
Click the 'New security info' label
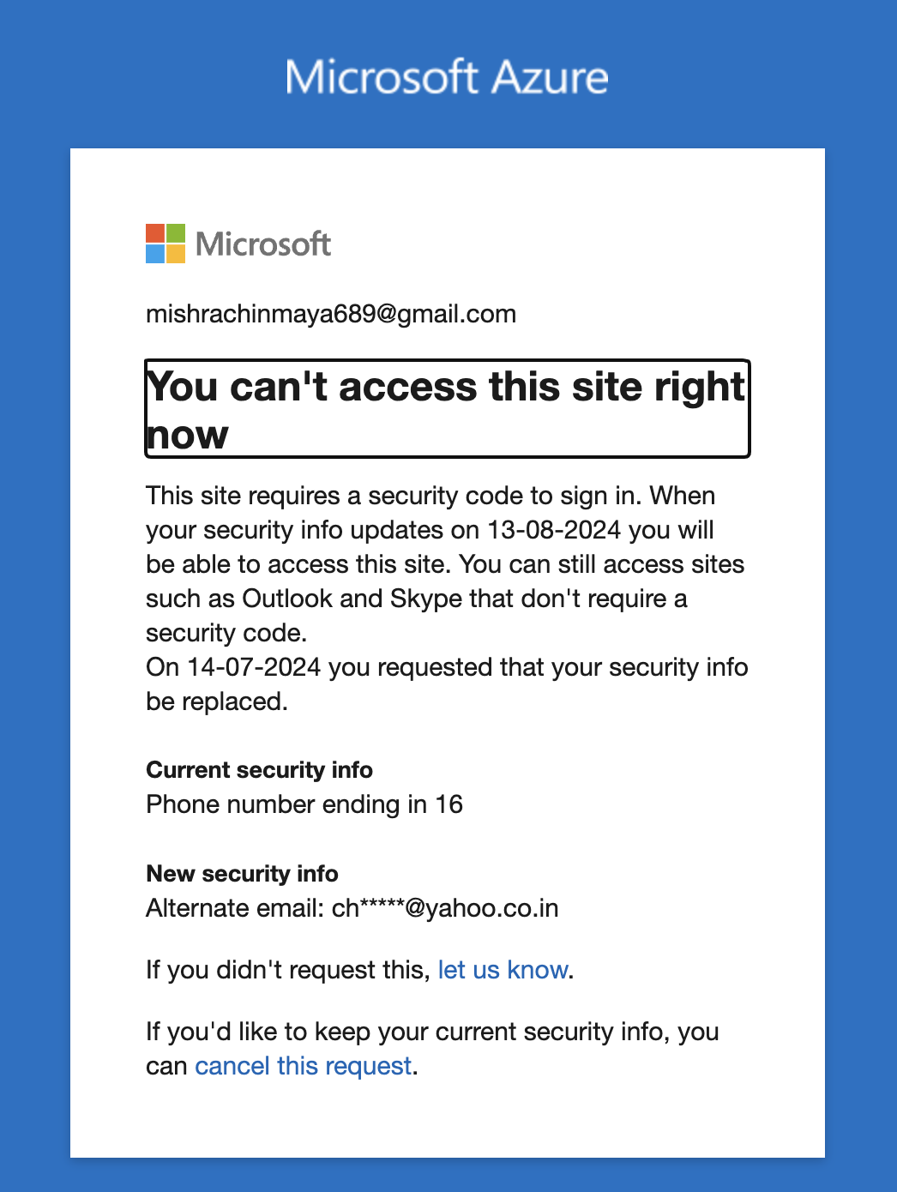pos(242,874)
